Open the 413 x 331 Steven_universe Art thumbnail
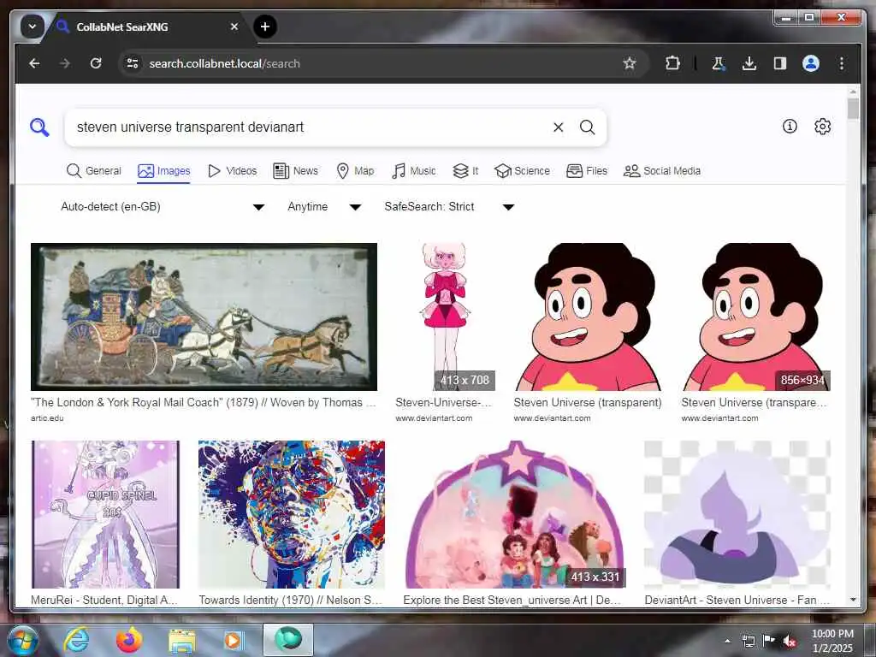The width and height of the screenshot is (876, 657). (x=514, y=514)
